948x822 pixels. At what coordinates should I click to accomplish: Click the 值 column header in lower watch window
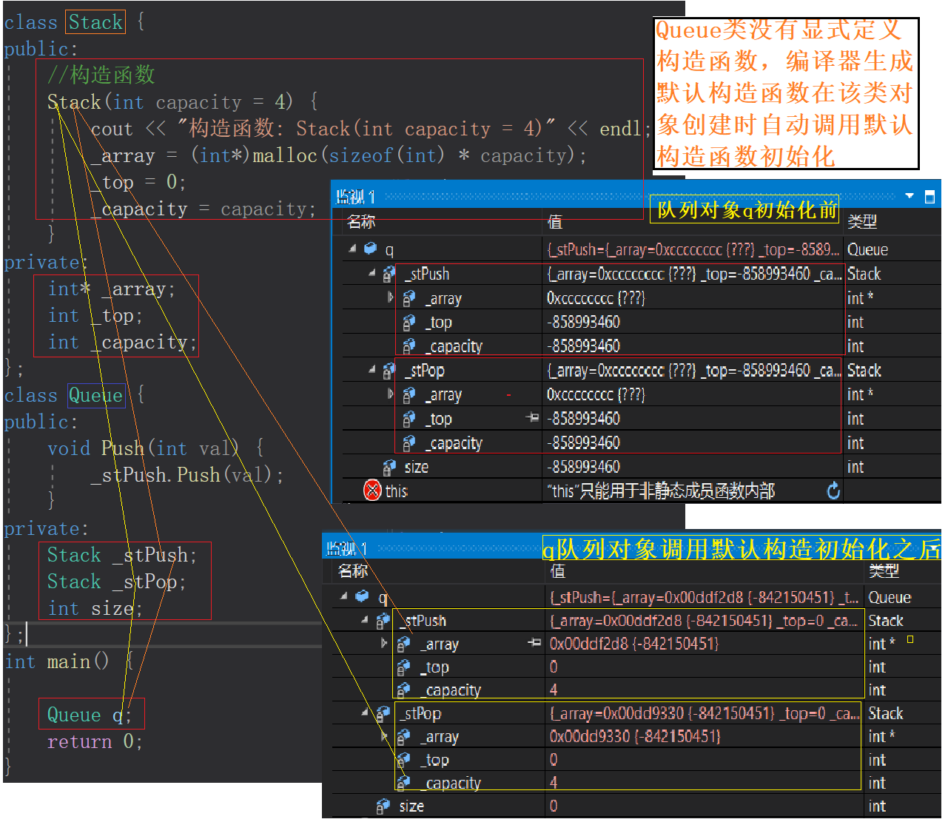558,570
